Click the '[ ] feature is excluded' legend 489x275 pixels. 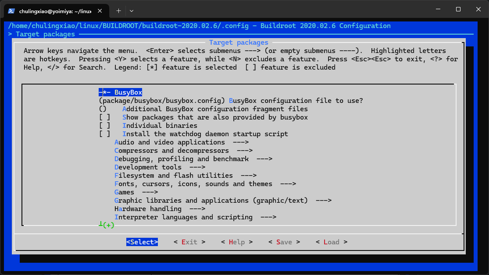click(x=290, y=67)
